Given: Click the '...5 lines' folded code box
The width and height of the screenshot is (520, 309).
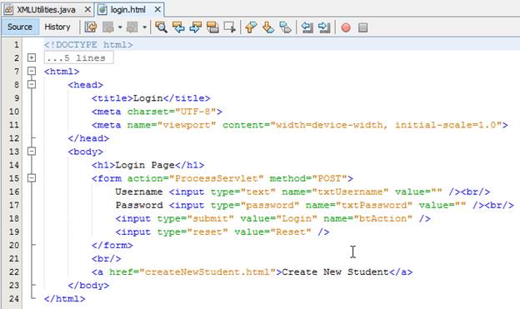Looking at the screenshot, I should pos(78,57).
